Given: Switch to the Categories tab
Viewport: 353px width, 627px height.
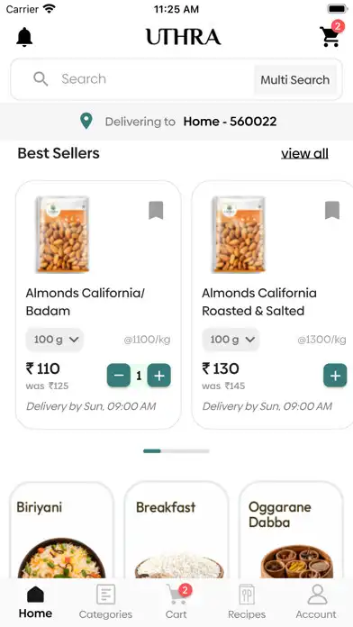Looking at the screenshot, I should pyautogui.click(x=105, y=602).
